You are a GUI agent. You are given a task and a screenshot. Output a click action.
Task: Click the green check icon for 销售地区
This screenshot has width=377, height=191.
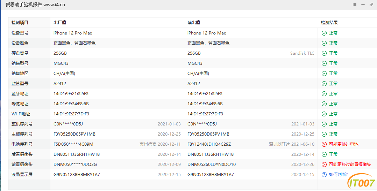[x=324, y=74]
